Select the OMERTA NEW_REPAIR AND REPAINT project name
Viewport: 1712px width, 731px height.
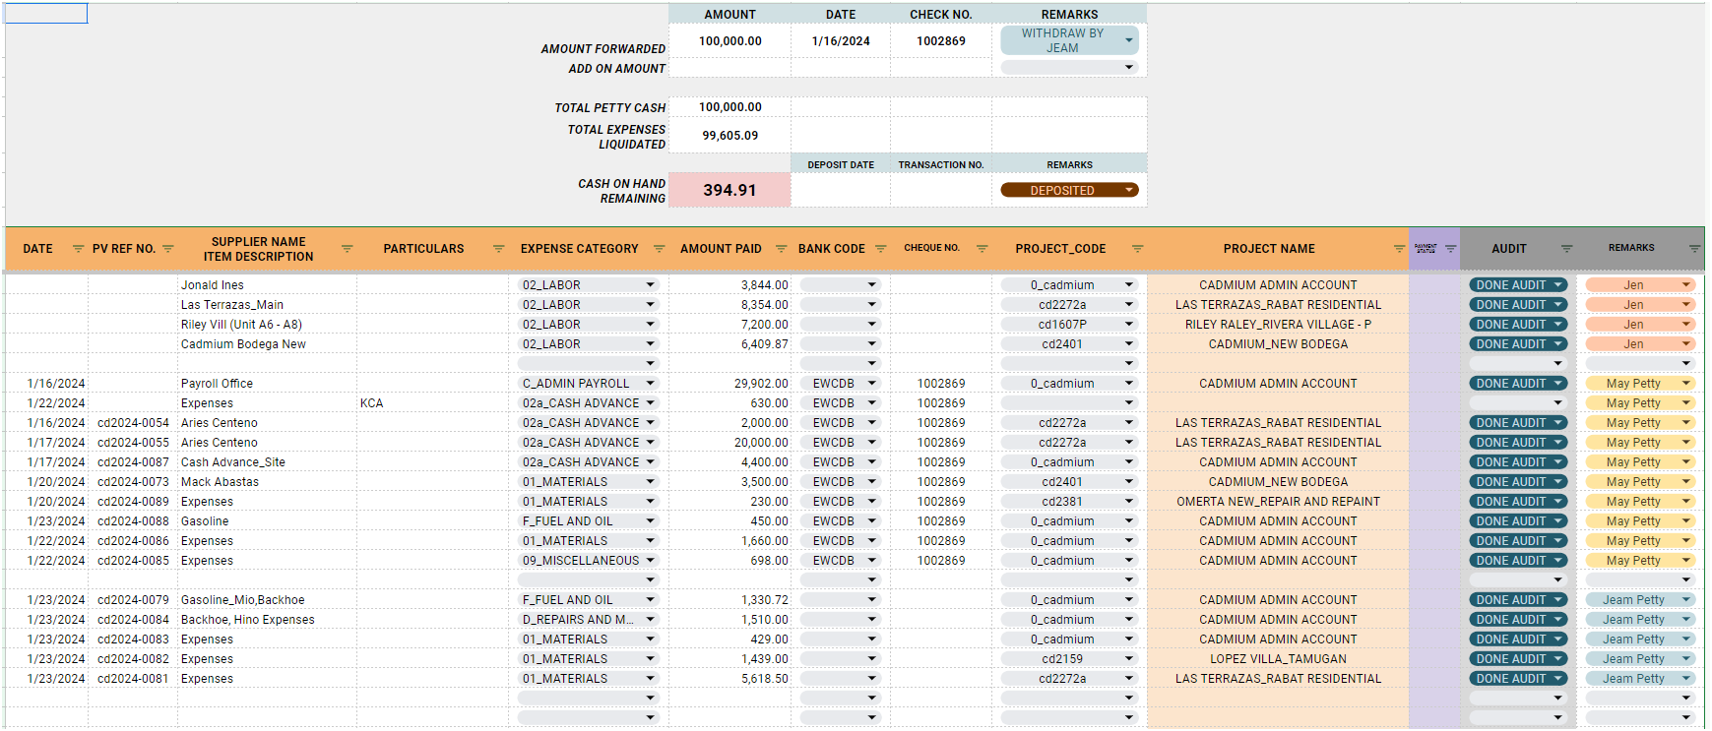1278,502
